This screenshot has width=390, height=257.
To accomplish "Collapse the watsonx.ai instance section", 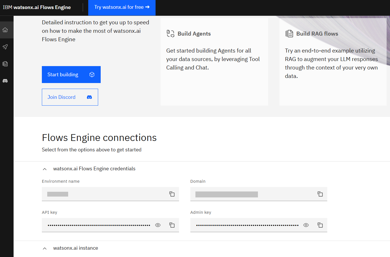I will pos(45,248).
